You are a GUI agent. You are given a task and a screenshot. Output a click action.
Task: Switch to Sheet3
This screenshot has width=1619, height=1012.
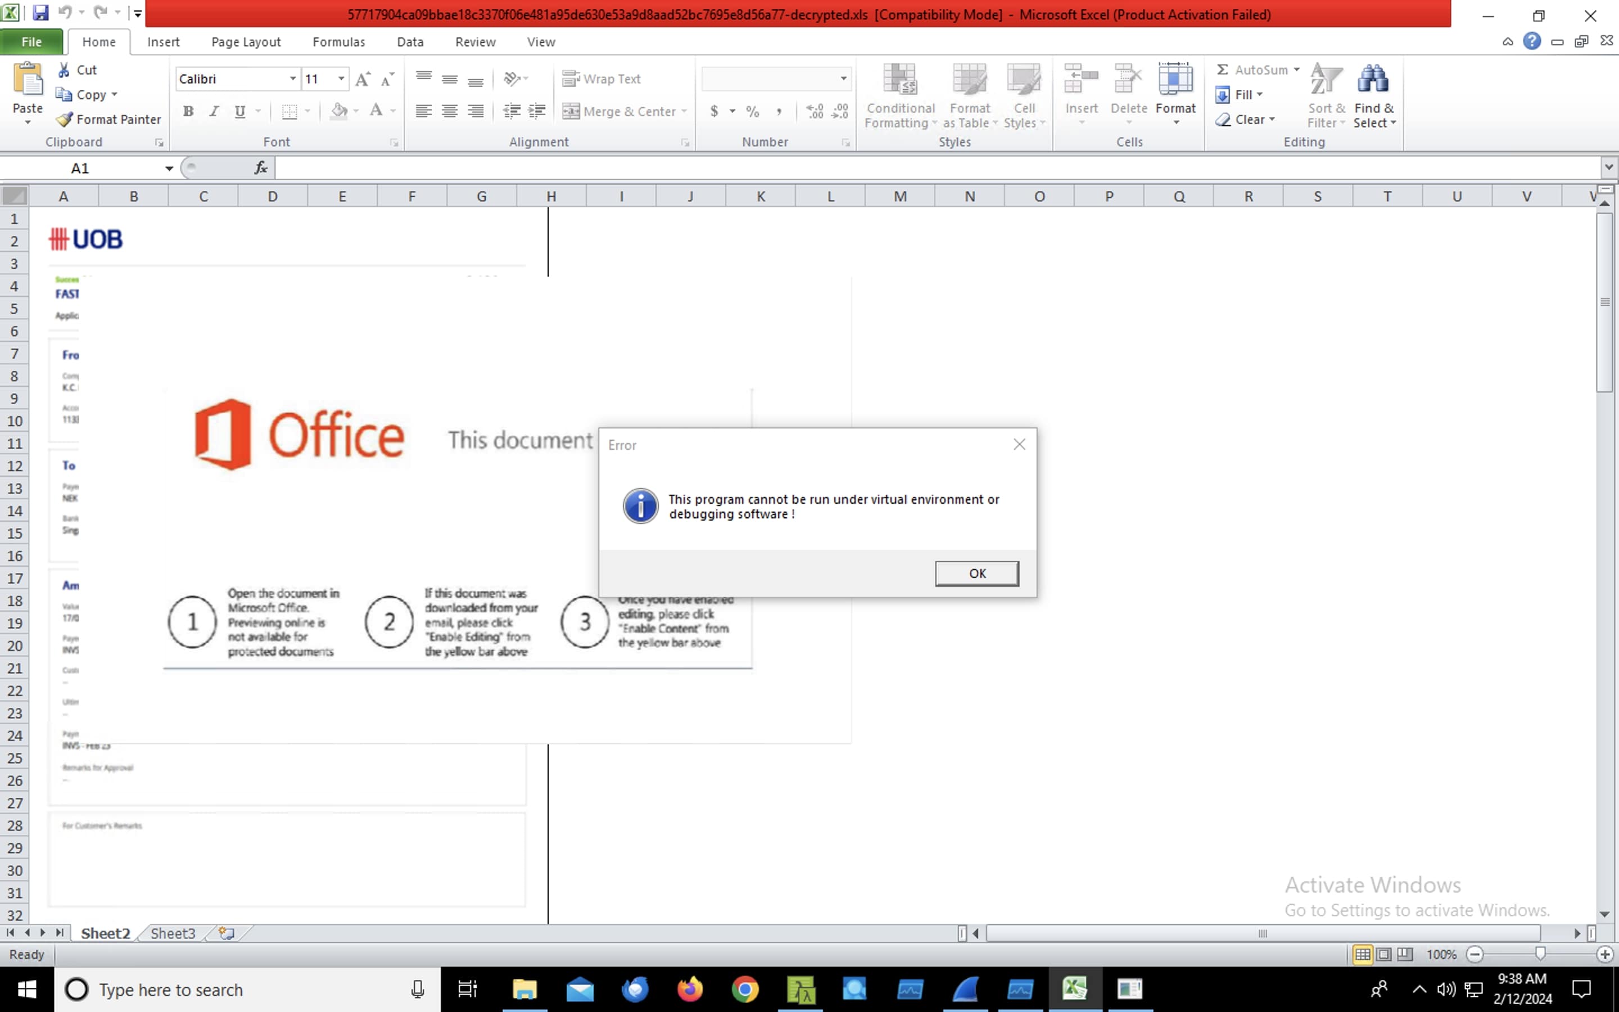point(172,932)
